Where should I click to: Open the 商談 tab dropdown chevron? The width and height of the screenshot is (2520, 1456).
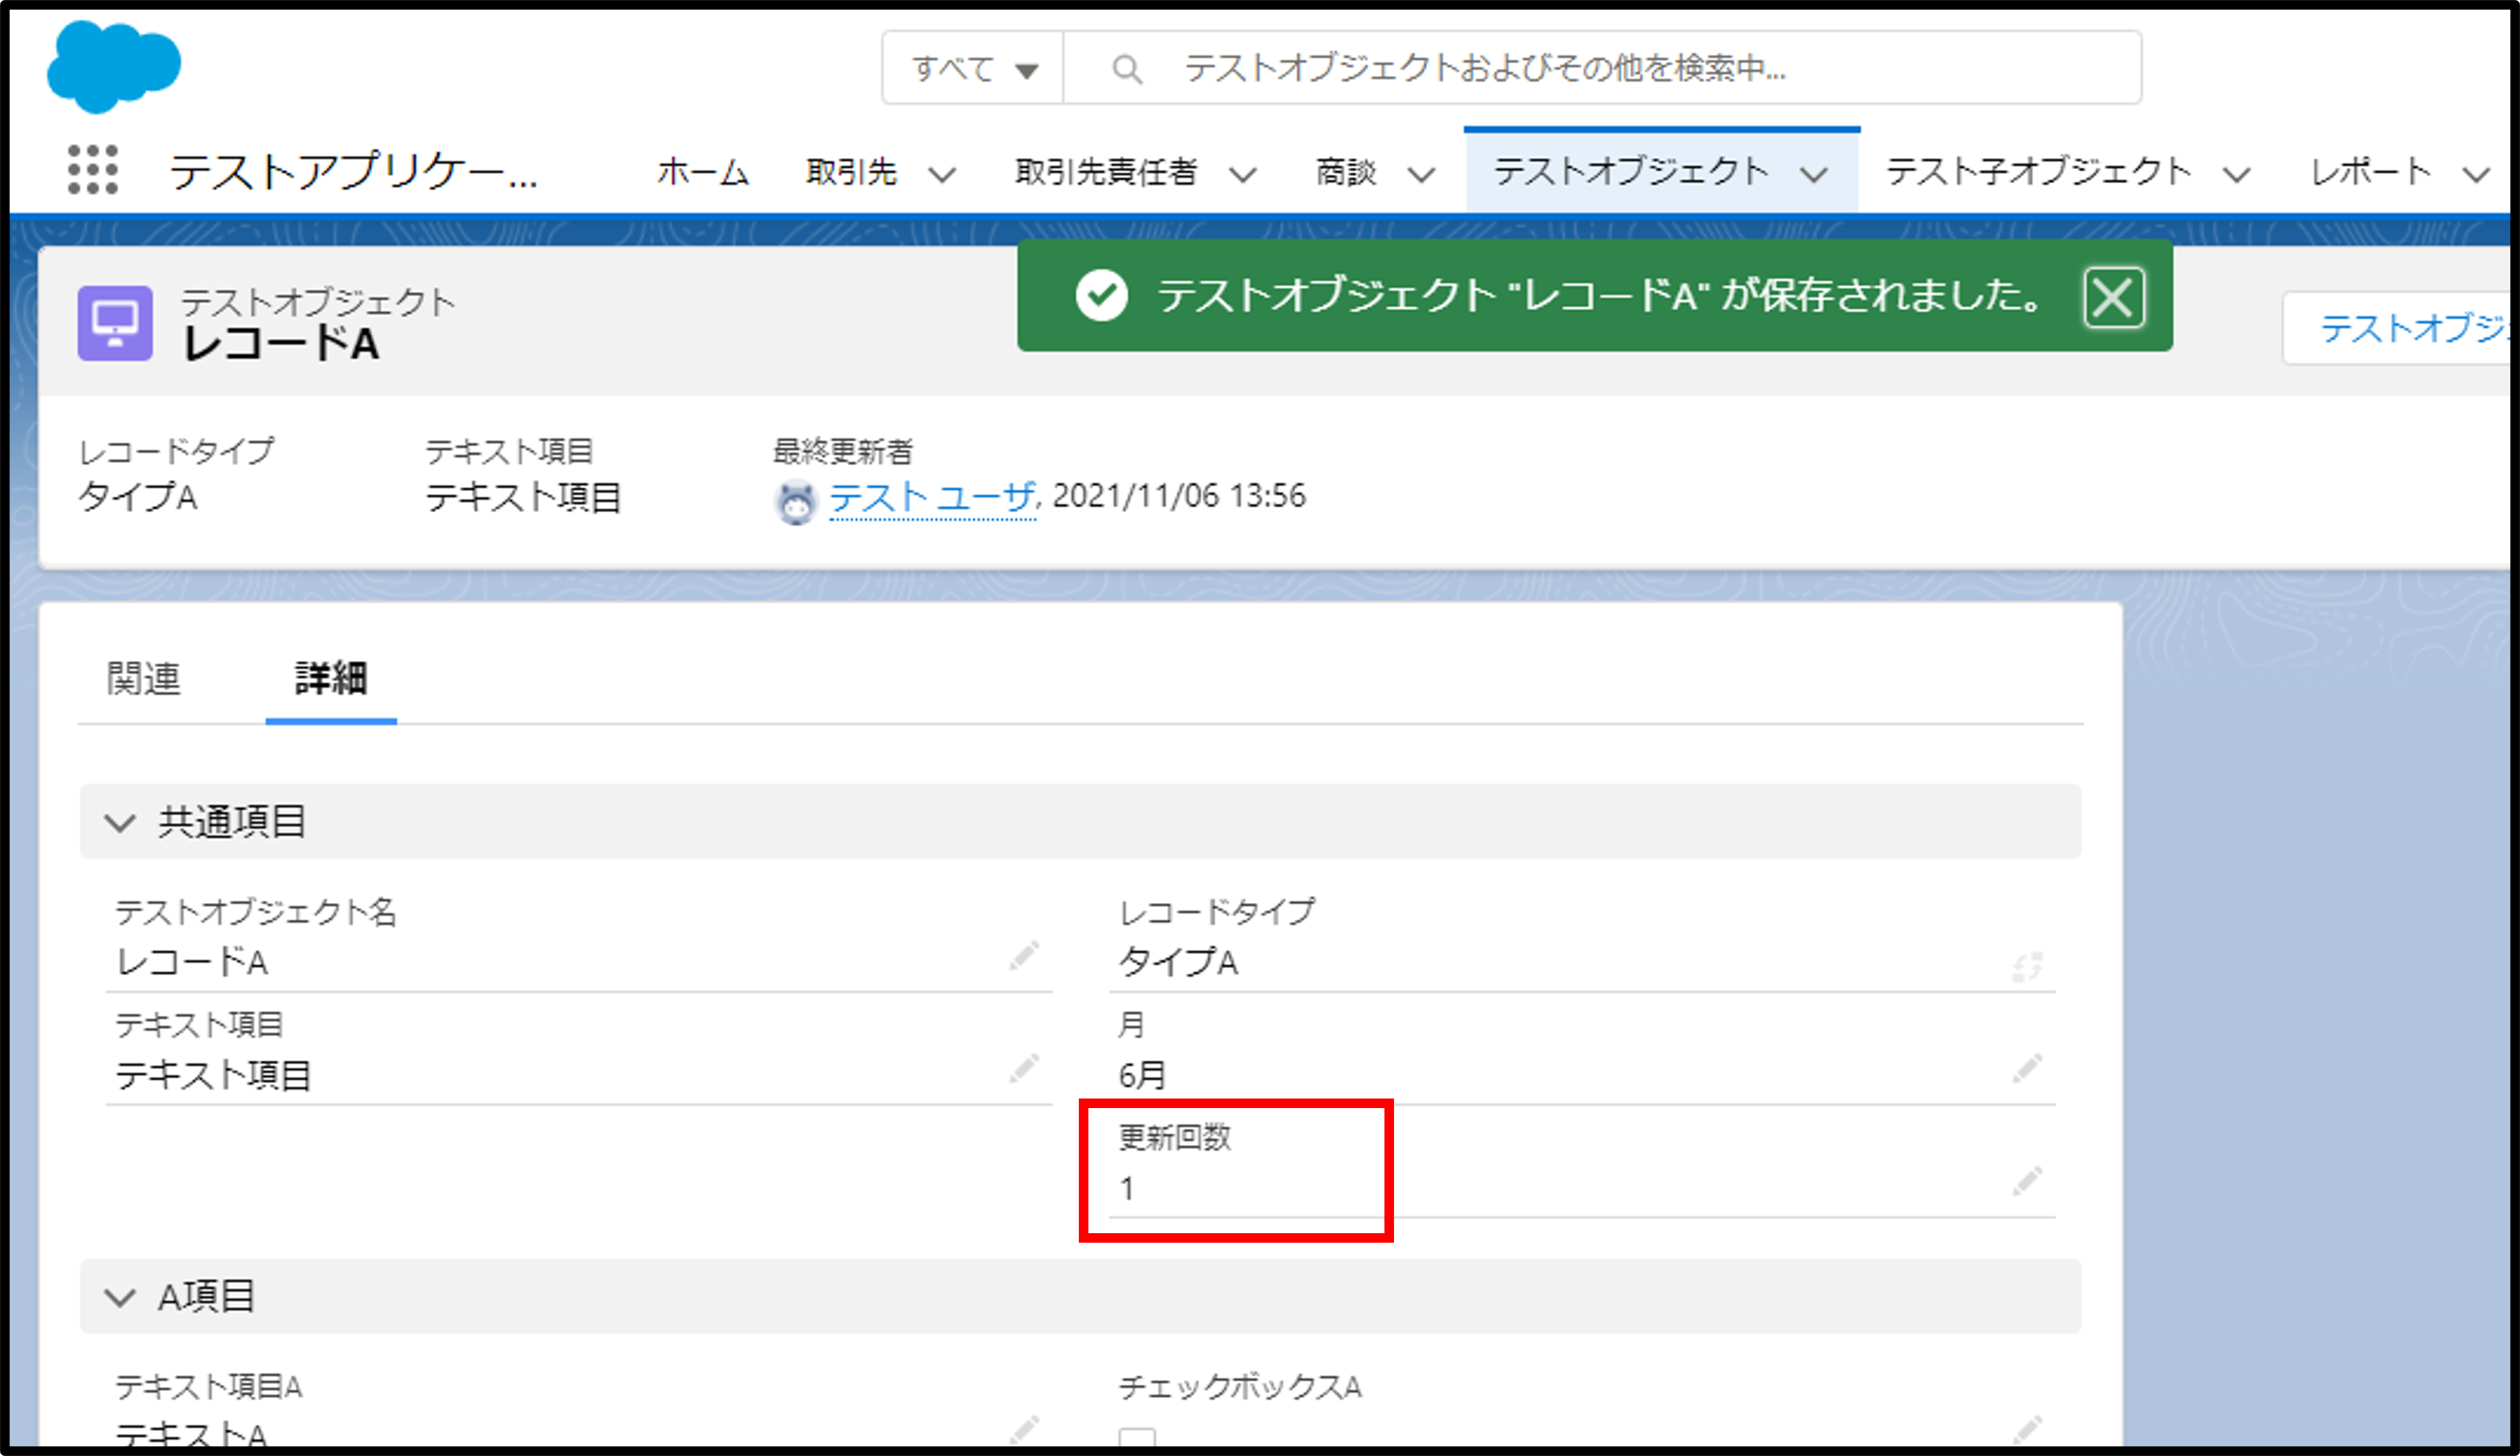tap(1421, 175)
